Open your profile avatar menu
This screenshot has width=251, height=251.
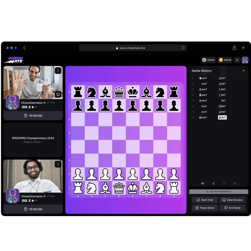(x=245, y=60)
